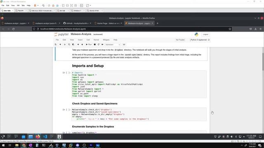Click the KDE clock showing 11:53 AM
Viewport: 264px width, 148px height.
point(251,136)
